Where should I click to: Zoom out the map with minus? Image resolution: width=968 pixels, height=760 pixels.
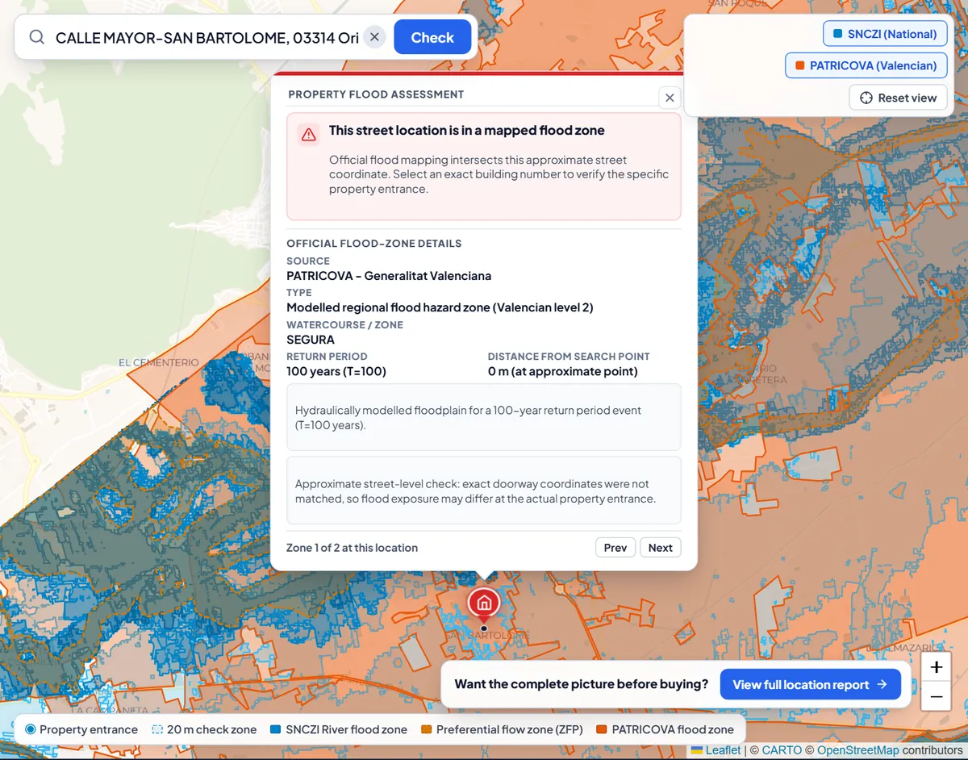tap(937, 696)
